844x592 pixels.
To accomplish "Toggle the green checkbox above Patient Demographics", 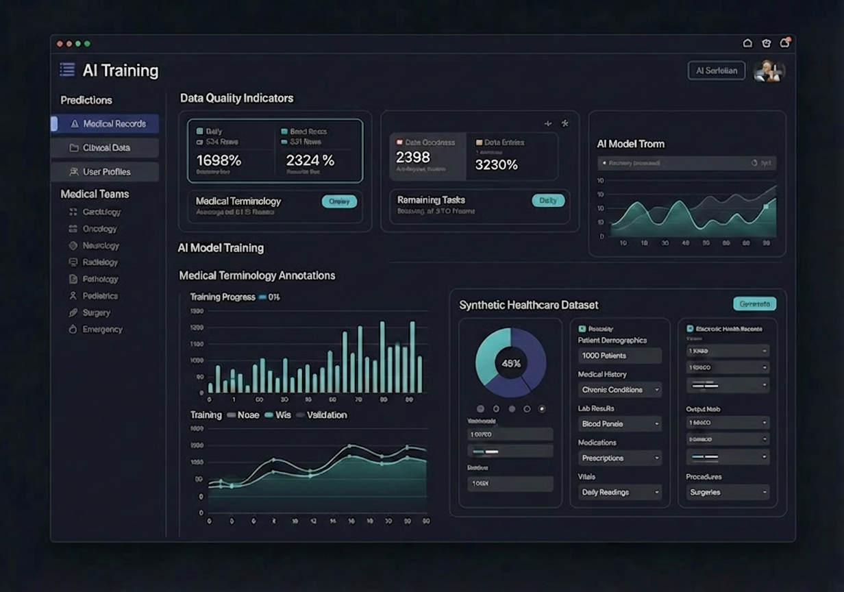I will [x=582, y=329].
